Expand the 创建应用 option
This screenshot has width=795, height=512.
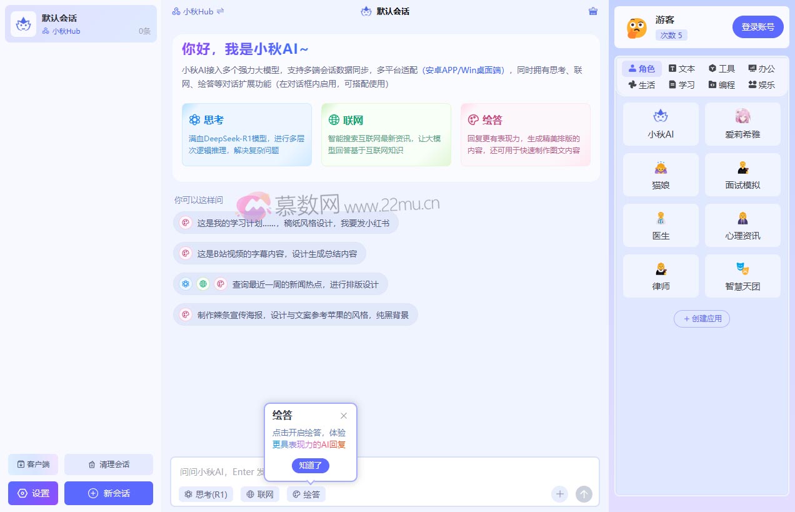701,319
